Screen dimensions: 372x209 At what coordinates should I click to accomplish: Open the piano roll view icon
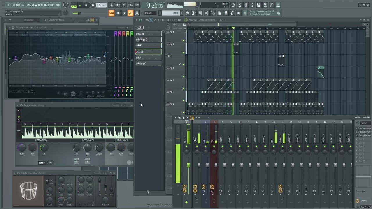pyautogui.click(x=194, y=13)
